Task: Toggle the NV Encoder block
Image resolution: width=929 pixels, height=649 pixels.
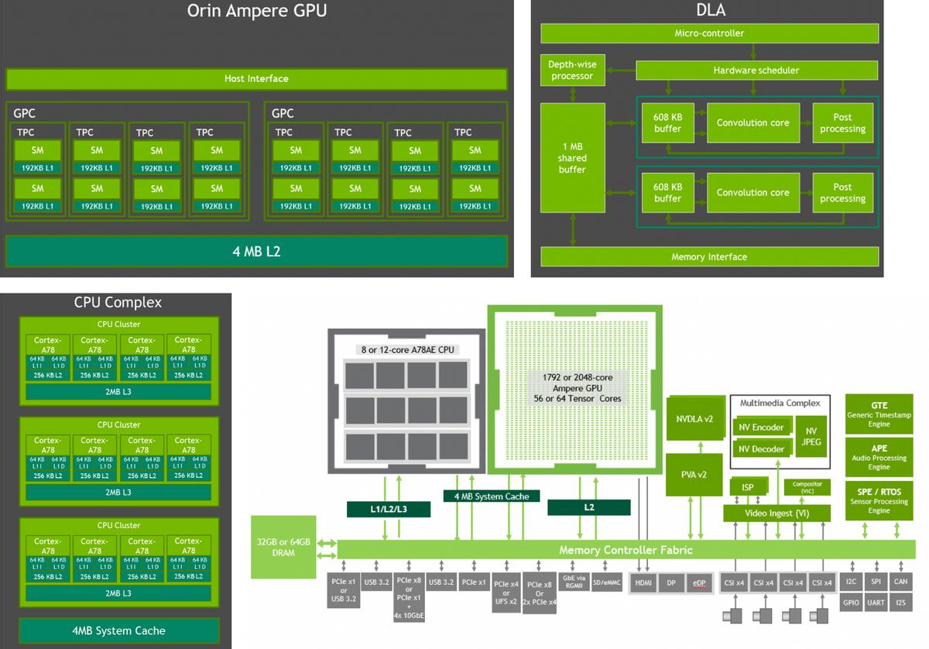Action: [763, 427]
